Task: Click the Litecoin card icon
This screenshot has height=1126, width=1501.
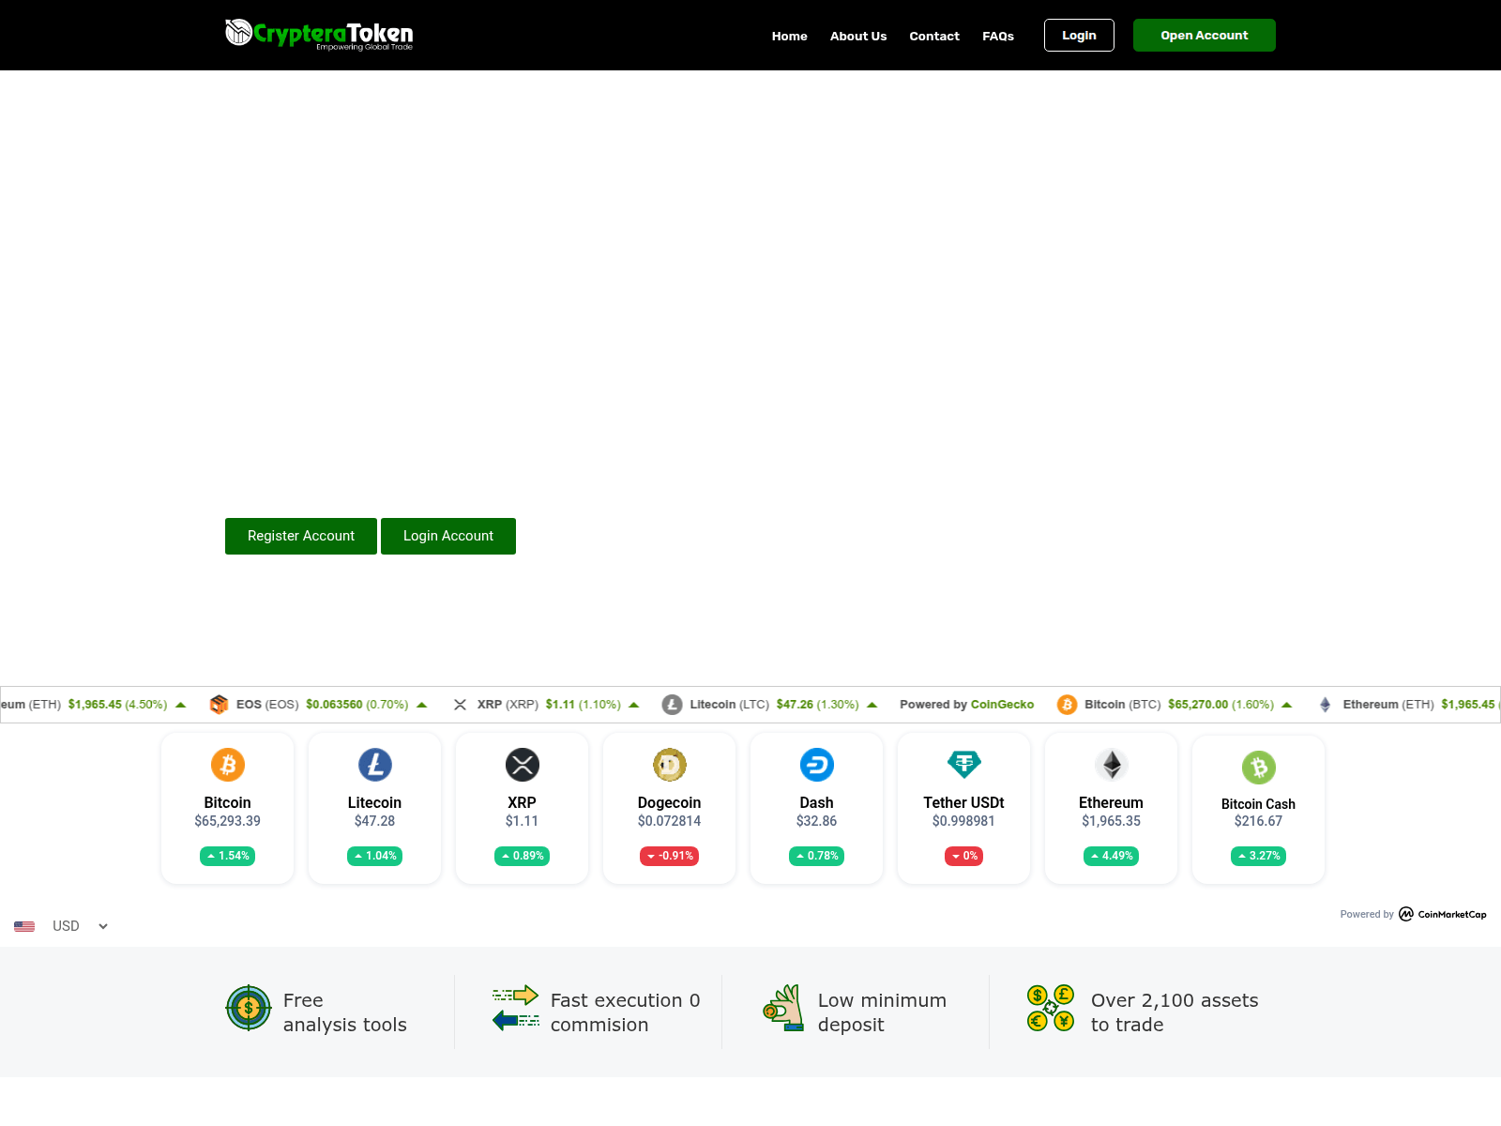Action: click(375, 765)
